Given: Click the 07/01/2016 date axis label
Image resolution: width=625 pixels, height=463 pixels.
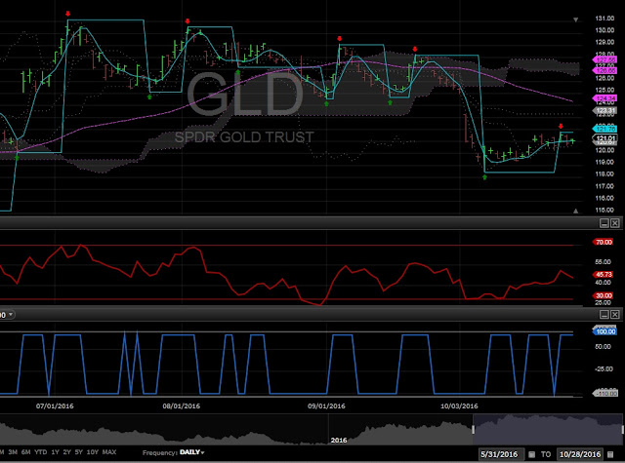Looking at the screenshot, I should tap(55, 406).
